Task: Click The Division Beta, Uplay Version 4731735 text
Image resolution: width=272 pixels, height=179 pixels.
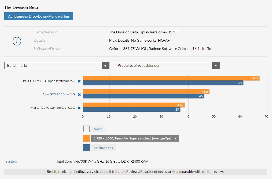Action: [144, 32]
